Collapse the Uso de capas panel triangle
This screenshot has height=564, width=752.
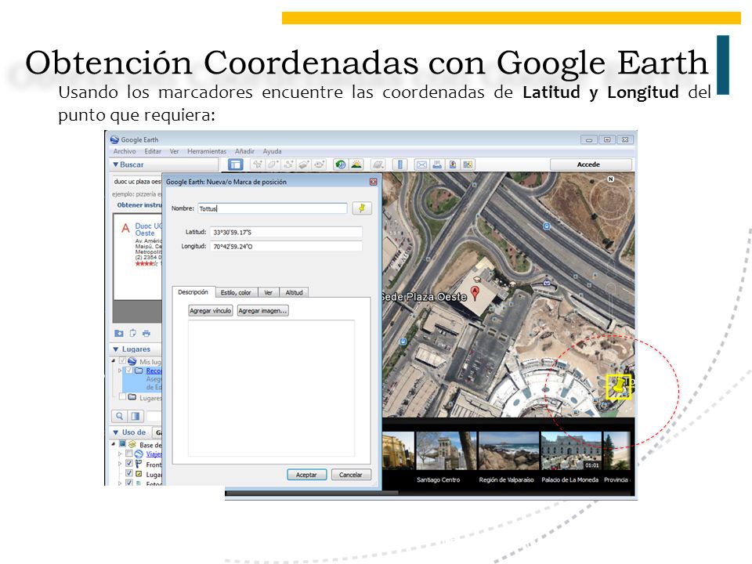pos(116,432)
